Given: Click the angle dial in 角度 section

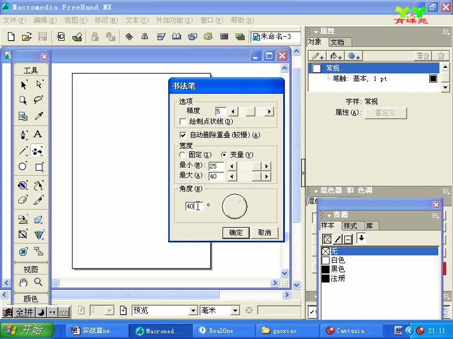Looking at the screenshot, I should coord(234,206).
